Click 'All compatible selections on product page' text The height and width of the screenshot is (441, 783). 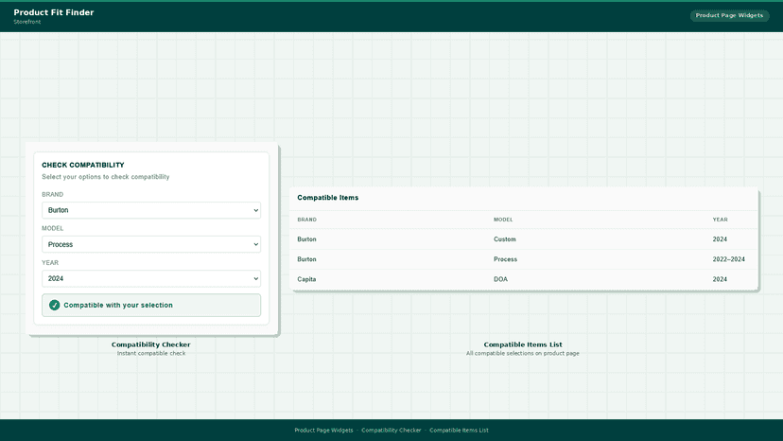tap(522, 353)
